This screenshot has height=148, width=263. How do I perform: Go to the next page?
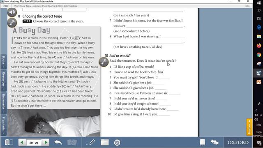pos(46,143)
